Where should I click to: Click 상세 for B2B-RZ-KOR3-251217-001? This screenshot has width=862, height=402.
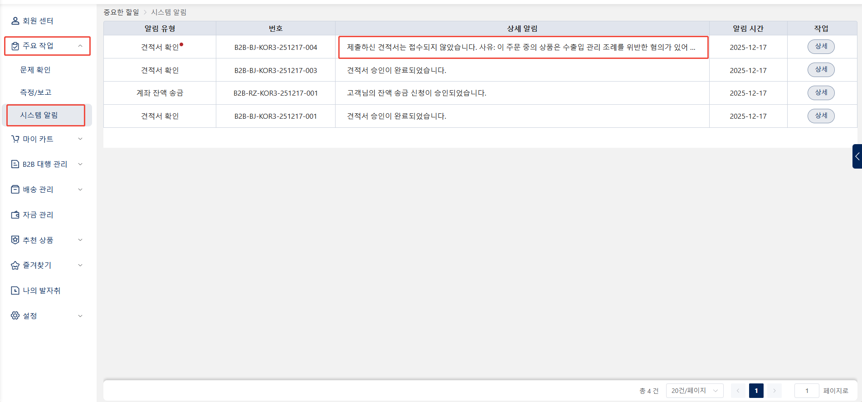[x=821, y=93]
